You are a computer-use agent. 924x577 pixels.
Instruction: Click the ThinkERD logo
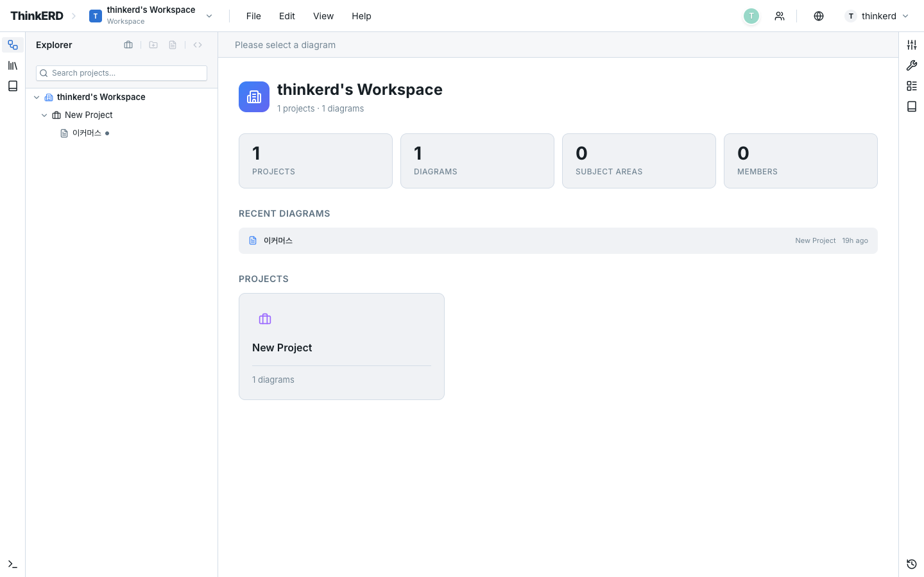point(37,16)
